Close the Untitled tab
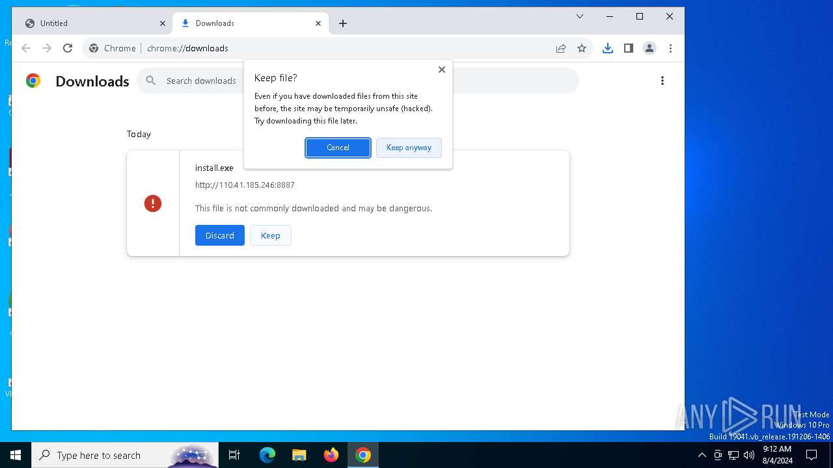 click(162, 23)
